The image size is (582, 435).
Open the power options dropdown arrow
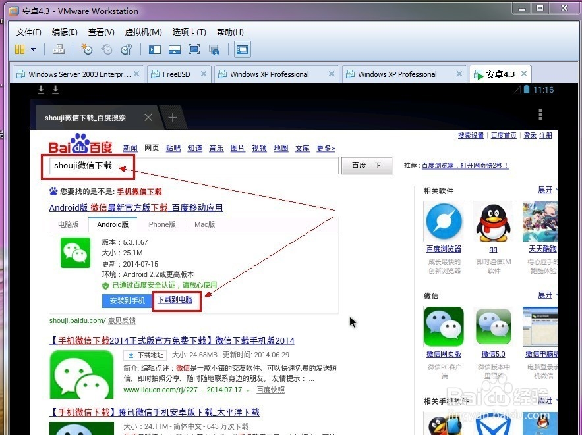(33, 49)
